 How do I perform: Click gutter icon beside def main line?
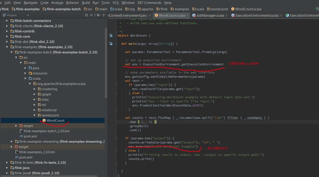click(x=111, y=44)
